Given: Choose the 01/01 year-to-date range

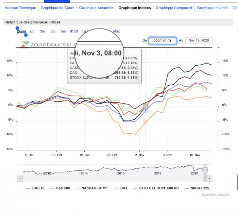Looking at the screenshot, I should [74, 31].
